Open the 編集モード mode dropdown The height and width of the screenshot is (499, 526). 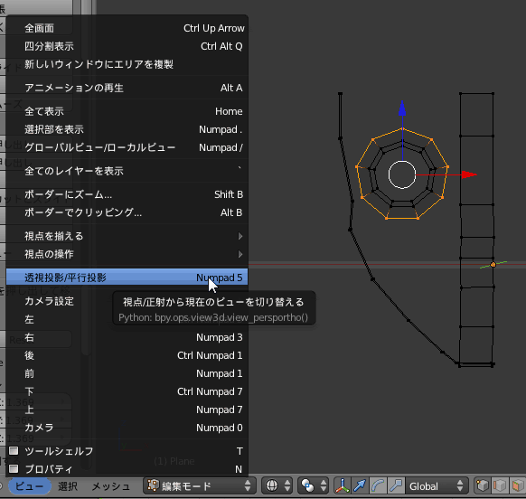click(200, 485)
